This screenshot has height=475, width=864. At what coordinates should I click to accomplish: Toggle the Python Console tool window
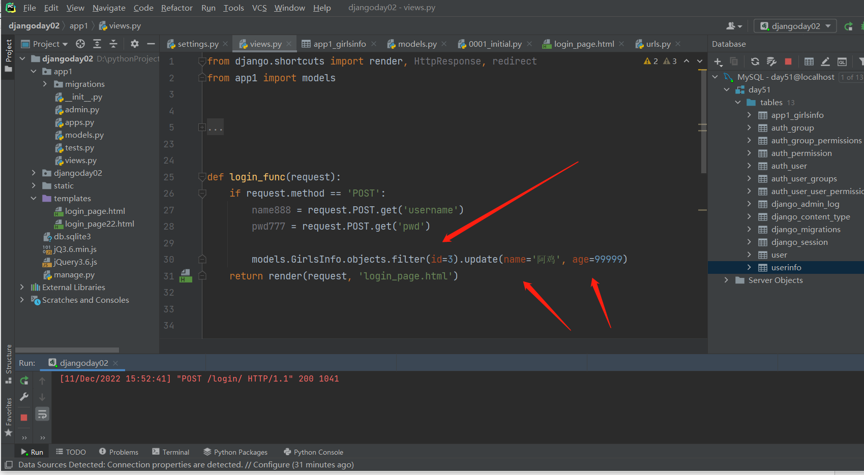[x=313, y=452]
